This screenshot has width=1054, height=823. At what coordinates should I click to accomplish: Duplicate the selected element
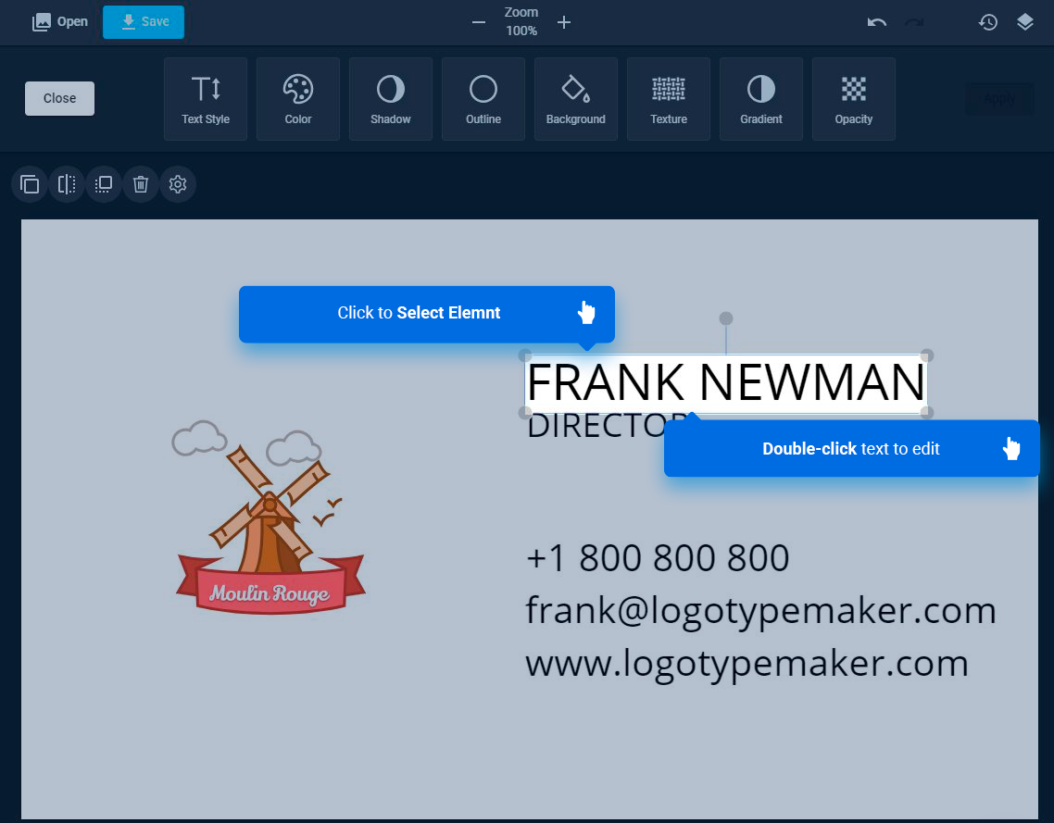[30, 184]
